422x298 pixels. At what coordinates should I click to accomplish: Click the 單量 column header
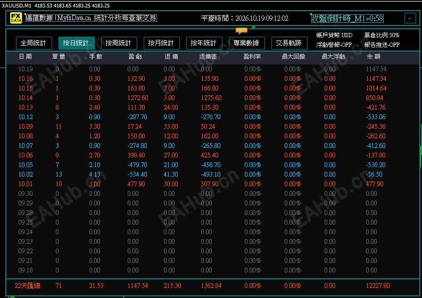59,56
